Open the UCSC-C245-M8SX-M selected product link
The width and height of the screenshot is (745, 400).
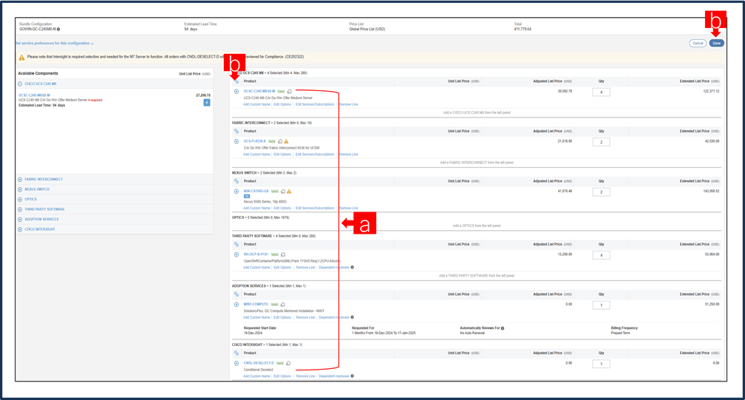point(259,91)
